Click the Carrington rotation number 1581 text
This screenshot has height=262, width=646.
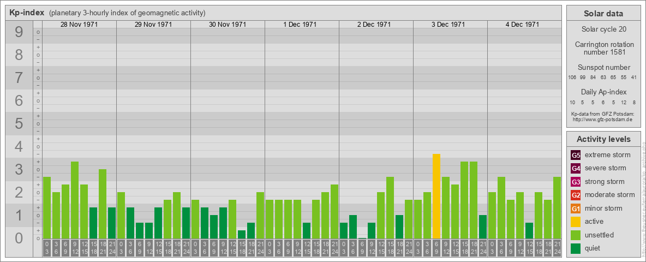pyautogui.click(x=604, y=48)
